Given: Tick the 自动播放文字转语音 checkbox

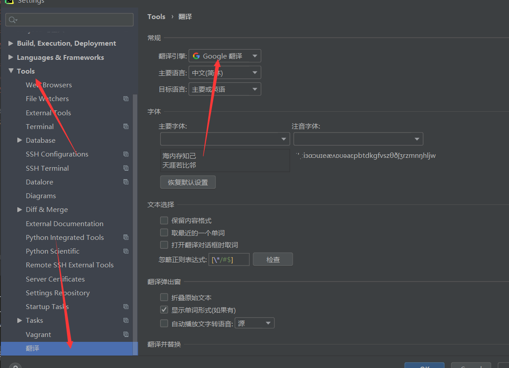Looking at the screenshot, I should (x=164, y=323).
